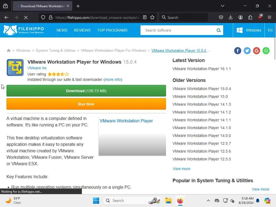Click the FileHippo logo
Screen dimensions: 276x207
point(23,30)
